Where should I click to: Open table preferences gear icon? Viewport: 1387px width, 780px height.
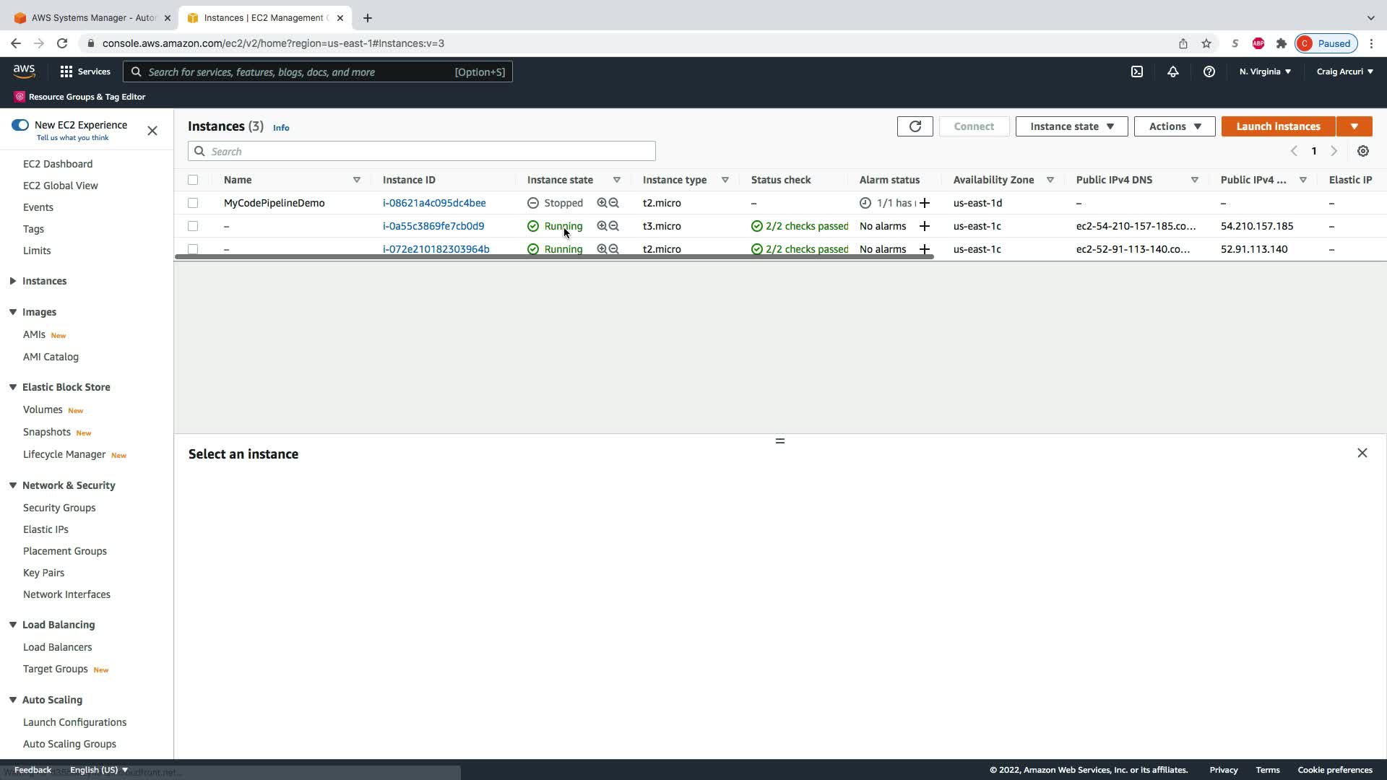[1362, 151]
